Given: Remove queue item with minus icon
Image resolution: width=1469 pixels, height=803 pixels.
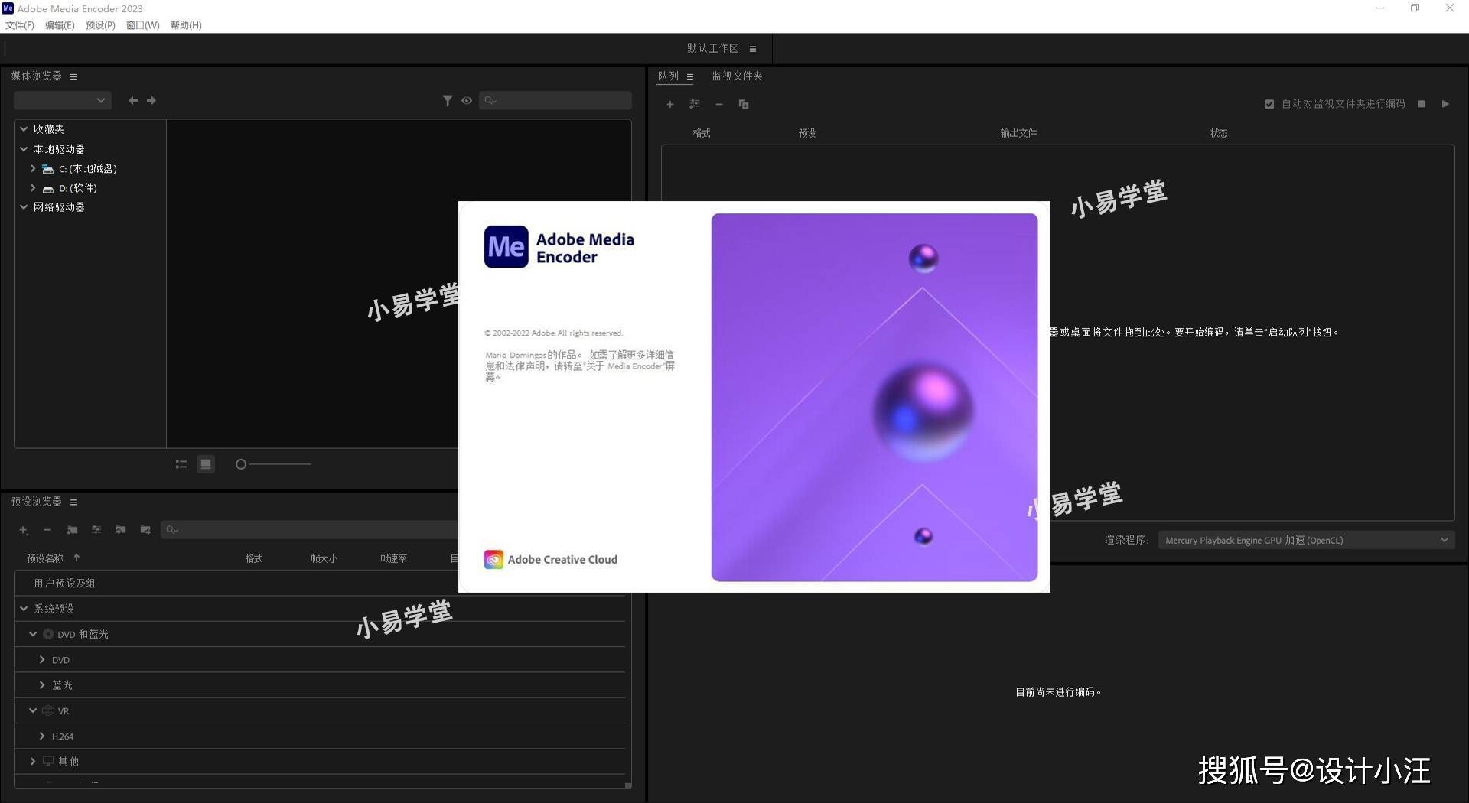Looking at the screenshot, I should pos(719,104).
